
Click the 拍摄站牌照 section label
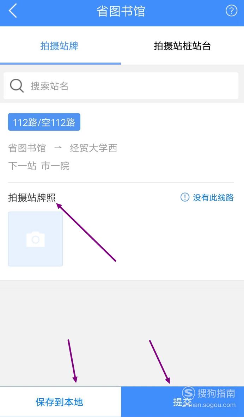32,198
